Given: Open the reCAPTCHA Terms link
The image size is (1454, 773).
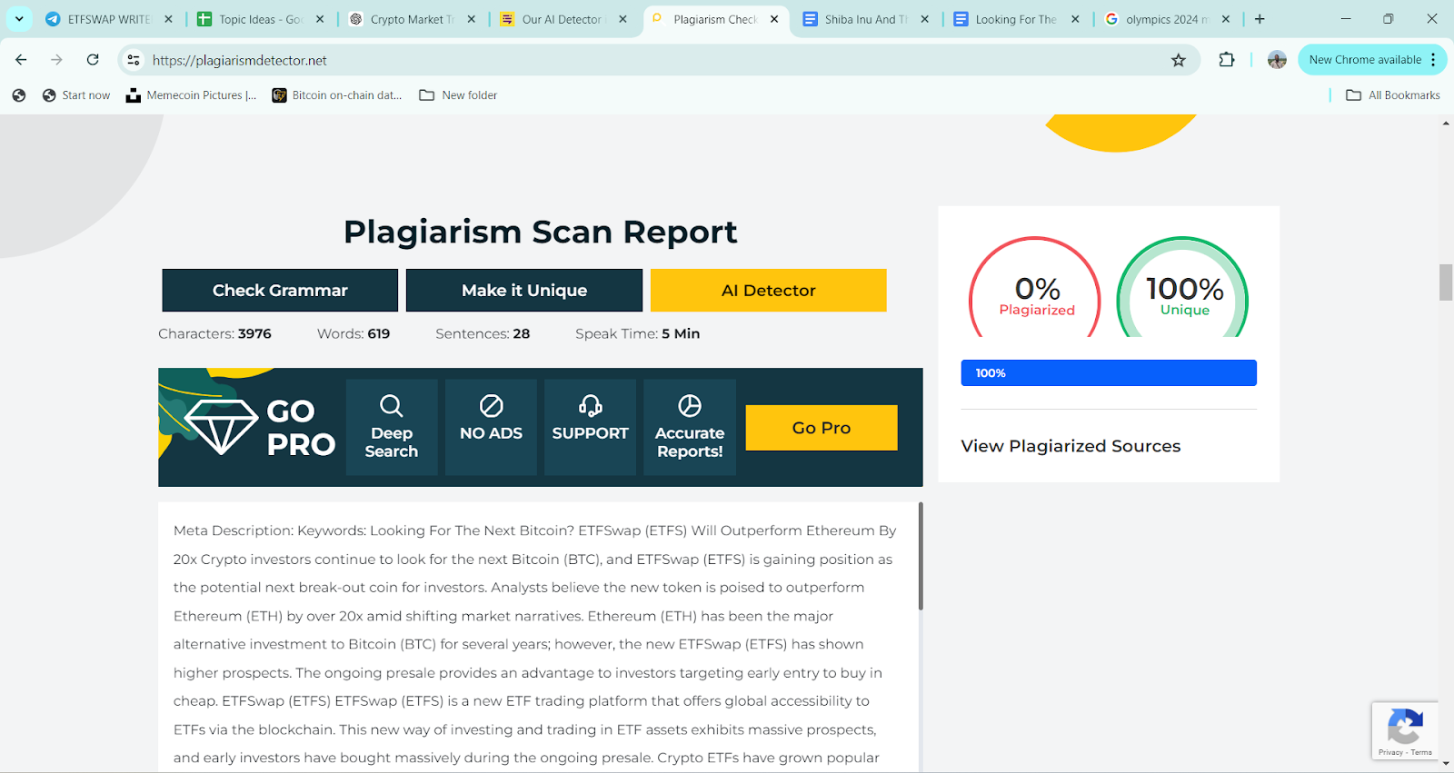Looking at the screenshot, I should (1422, 752).
